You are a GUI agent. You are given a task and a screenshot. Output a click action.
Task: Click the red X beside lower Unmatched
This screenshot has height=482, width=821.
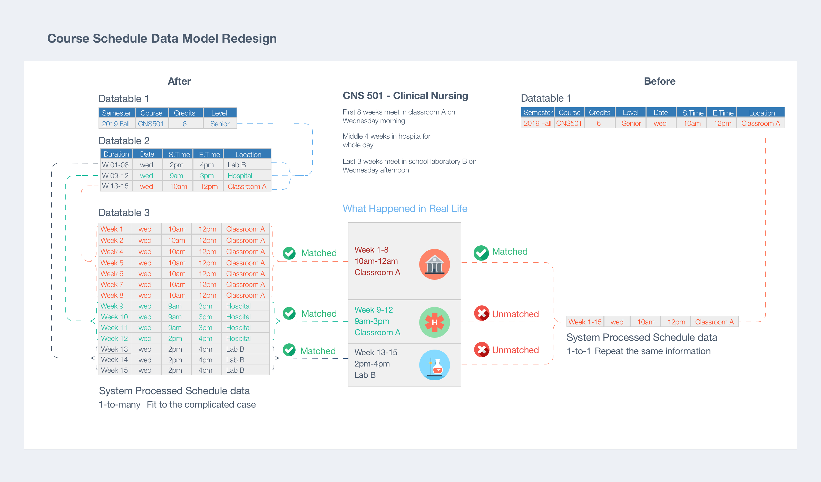(x=482, y=350)
